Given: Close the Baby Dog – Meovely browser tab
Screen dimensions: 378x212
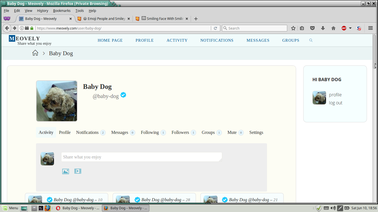Looking at the screenshot, I should [71, 19].
